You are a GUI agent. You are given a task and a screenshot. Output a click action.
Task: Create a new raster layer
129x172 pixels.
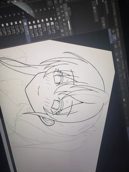click(58, 9)
